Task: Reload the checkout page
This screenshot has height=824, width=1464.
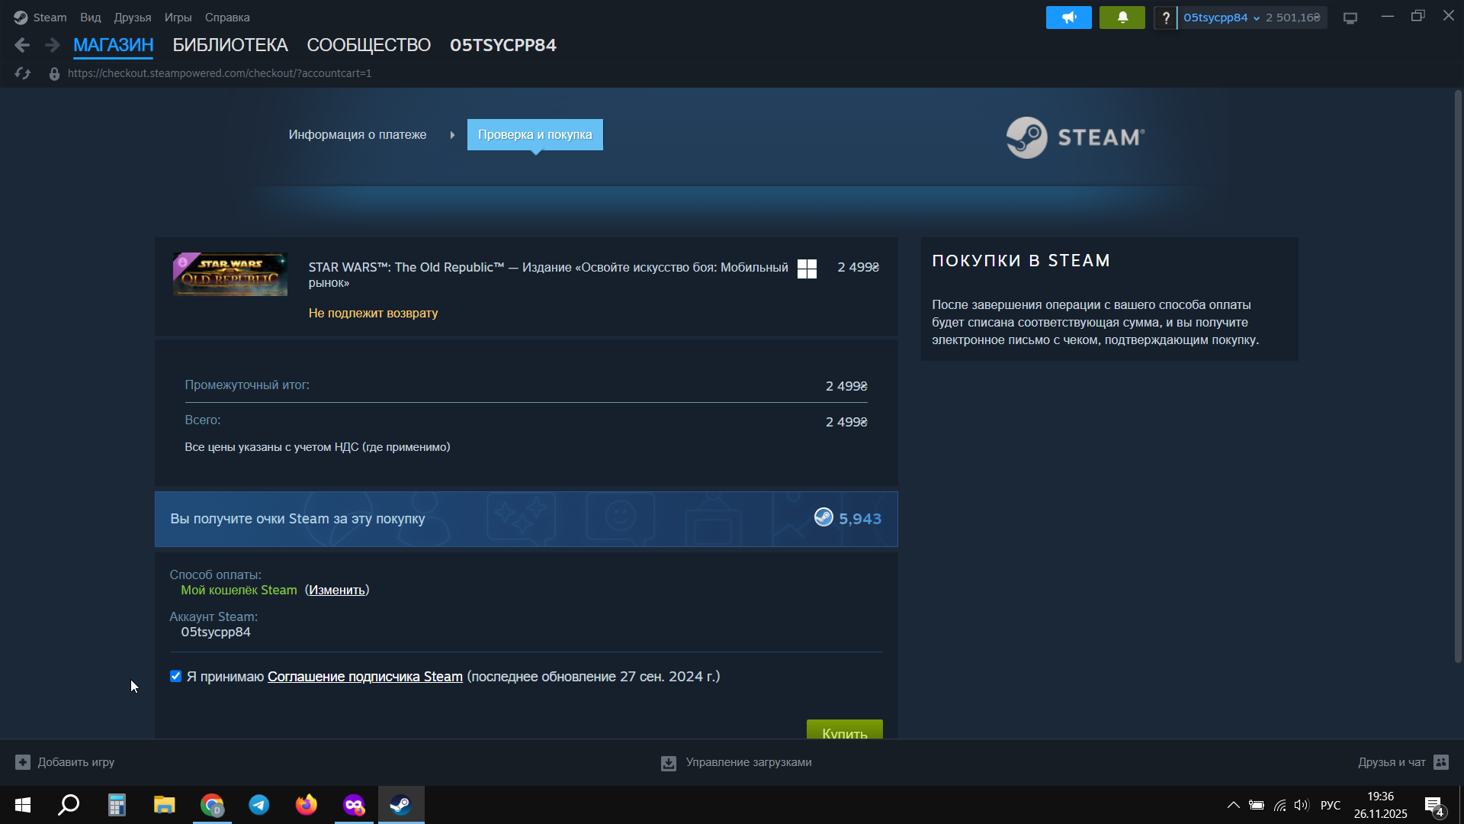Action: pyautogui.click(x=23, y=73)
